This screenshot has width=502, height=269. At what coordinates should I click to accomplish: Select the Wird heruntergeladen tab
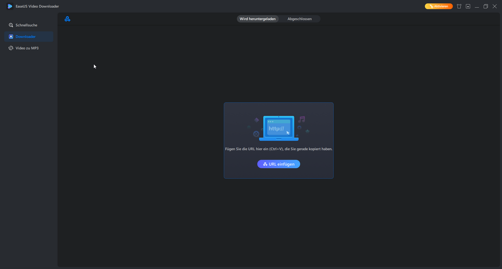257,19
